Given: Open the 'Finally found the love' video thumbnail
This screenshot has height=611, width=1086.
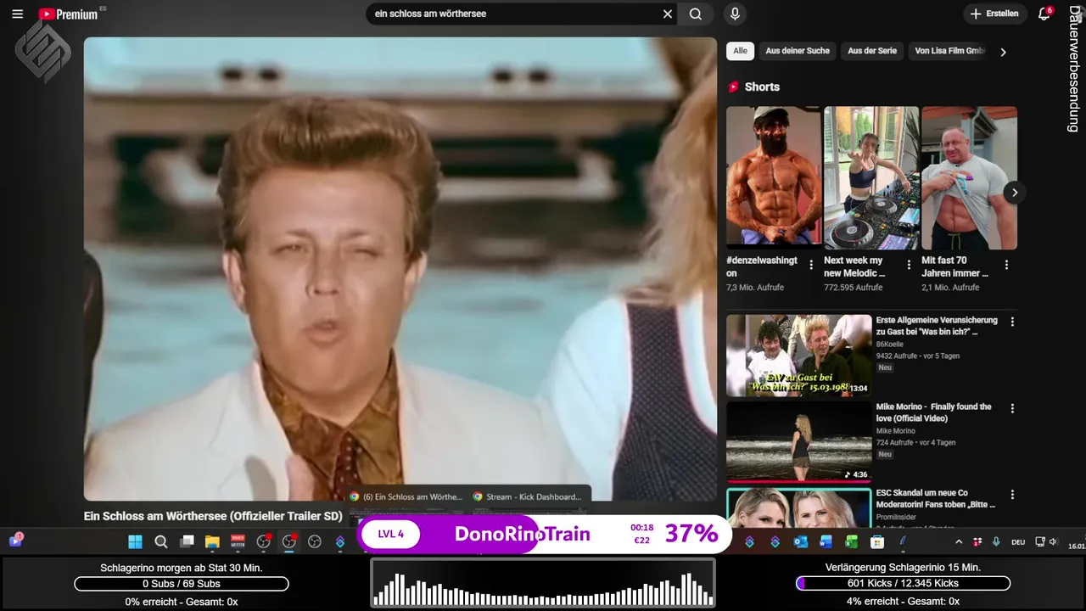Looking at the screenshot, I should coord(798,442).
